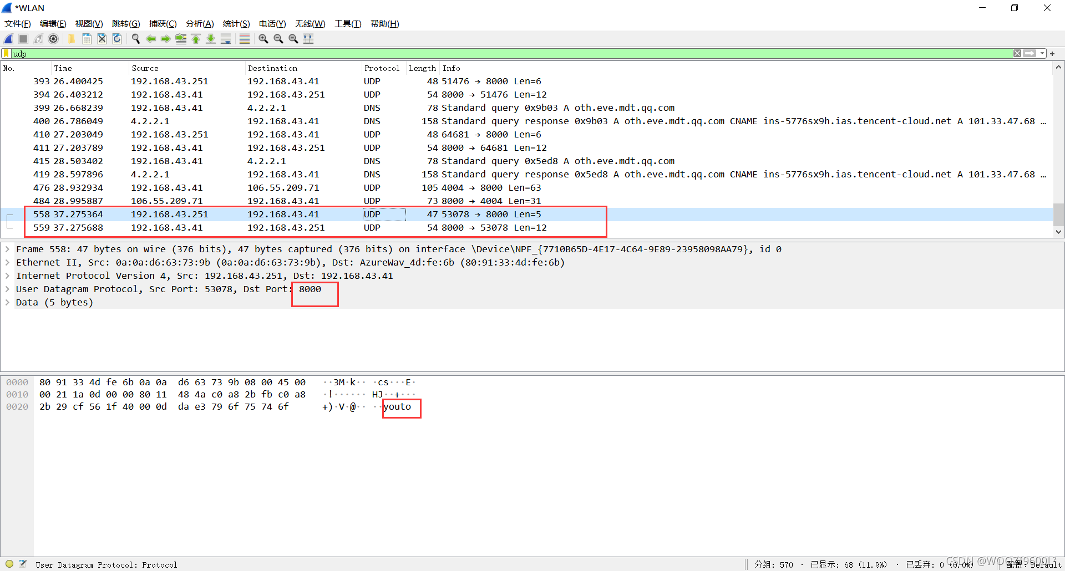Select packet 559 with Len=12
This screenshot has width=1065, height=571.
tap(526, 228)
